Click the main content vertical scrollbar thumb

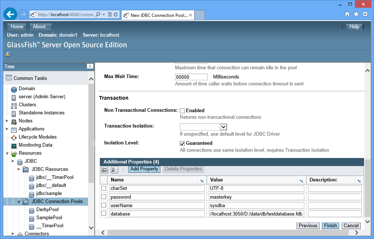click(367, 188)
